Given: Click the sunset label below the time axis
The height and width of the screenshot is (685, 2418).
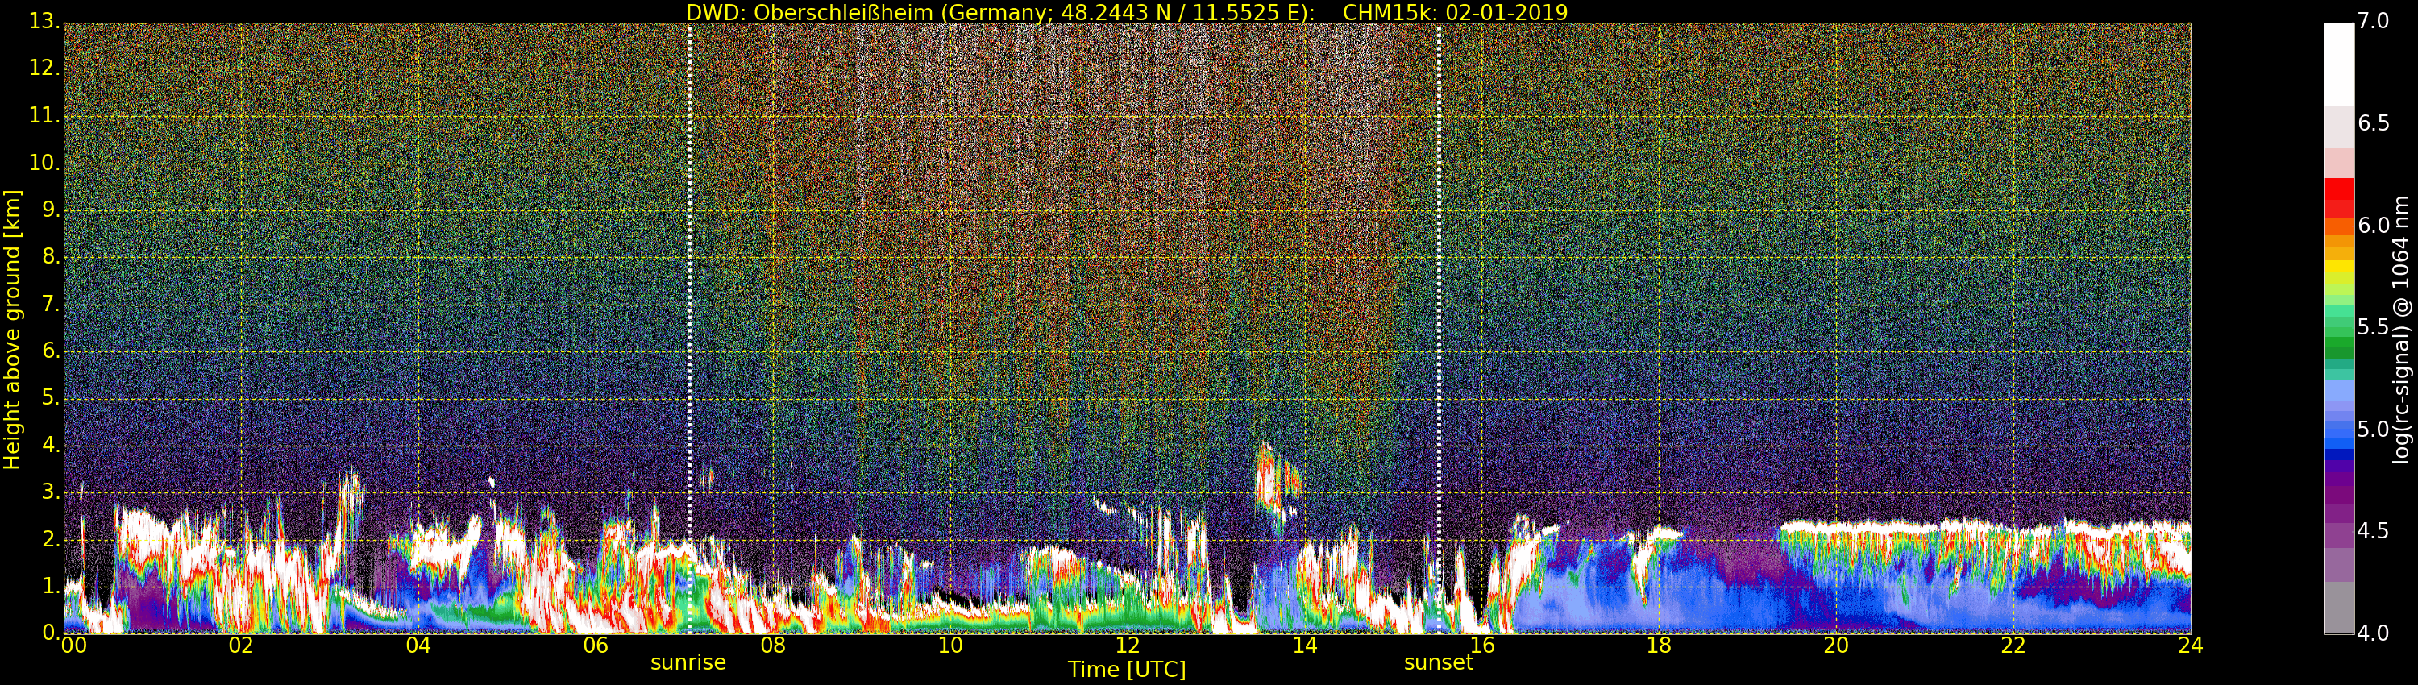Looking at the screenshot, I should tap(1438, 662).
